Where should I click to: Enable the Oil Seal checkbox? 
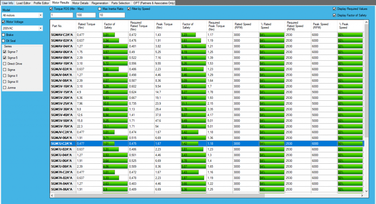coord(3,41)
